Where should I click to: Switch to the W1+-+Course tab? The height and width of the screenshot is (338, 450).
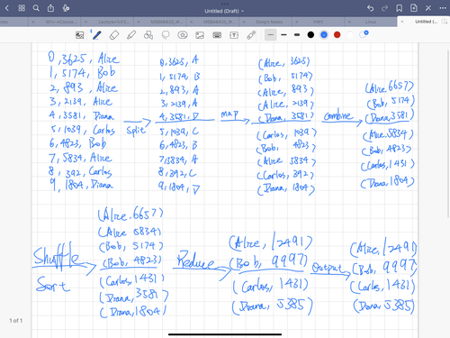point(61,22)
